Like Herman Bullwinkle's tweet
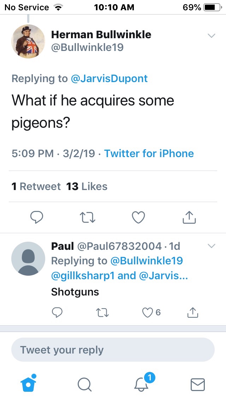226x402 pixels. [138, 217]
